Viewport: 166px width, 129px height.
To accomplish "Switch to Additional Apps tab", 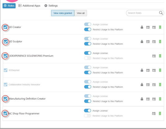I will click(x=29, y=6).
